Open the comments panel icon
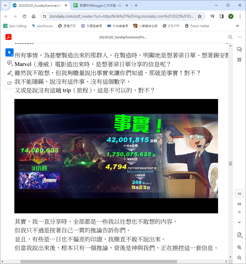The height and width of the screenshot is (264, 246). pyautogui.click(x=239, y=49)
